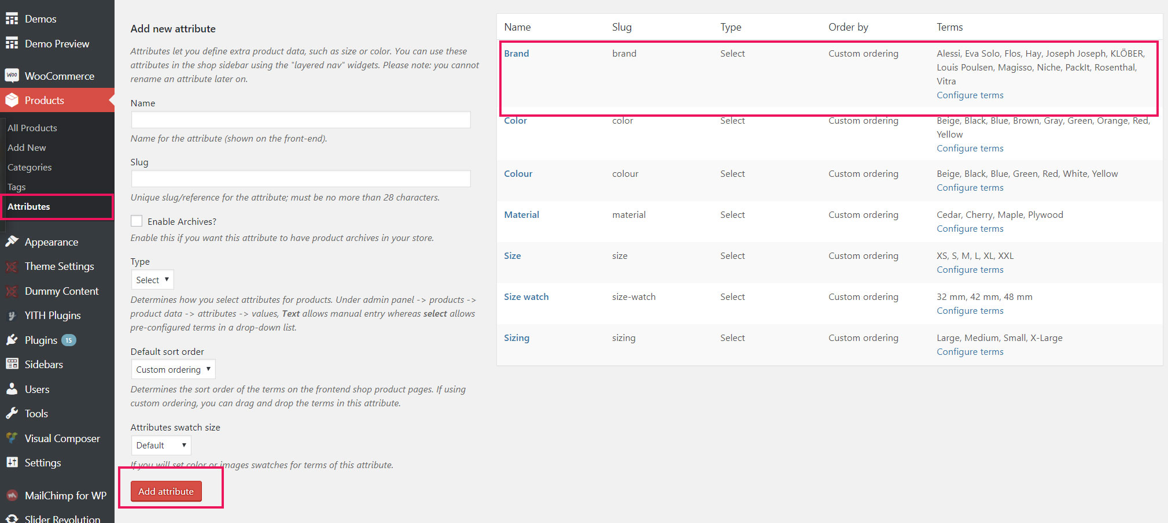Click the Sidebars layout icon

12,364
